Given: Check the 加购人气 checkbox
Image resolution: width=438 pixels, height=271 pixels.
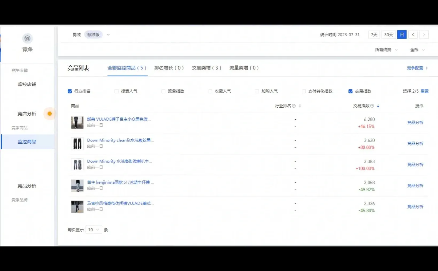Looking at the screenshot, I should (257, 91).
